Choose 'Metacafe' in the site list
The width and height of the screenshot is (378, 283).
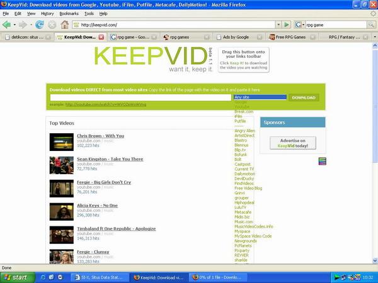(x=243, y=212)
